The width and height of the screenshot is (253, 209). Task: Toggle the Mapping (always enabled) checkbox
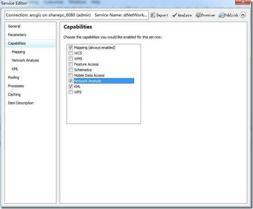click(71, 47)
